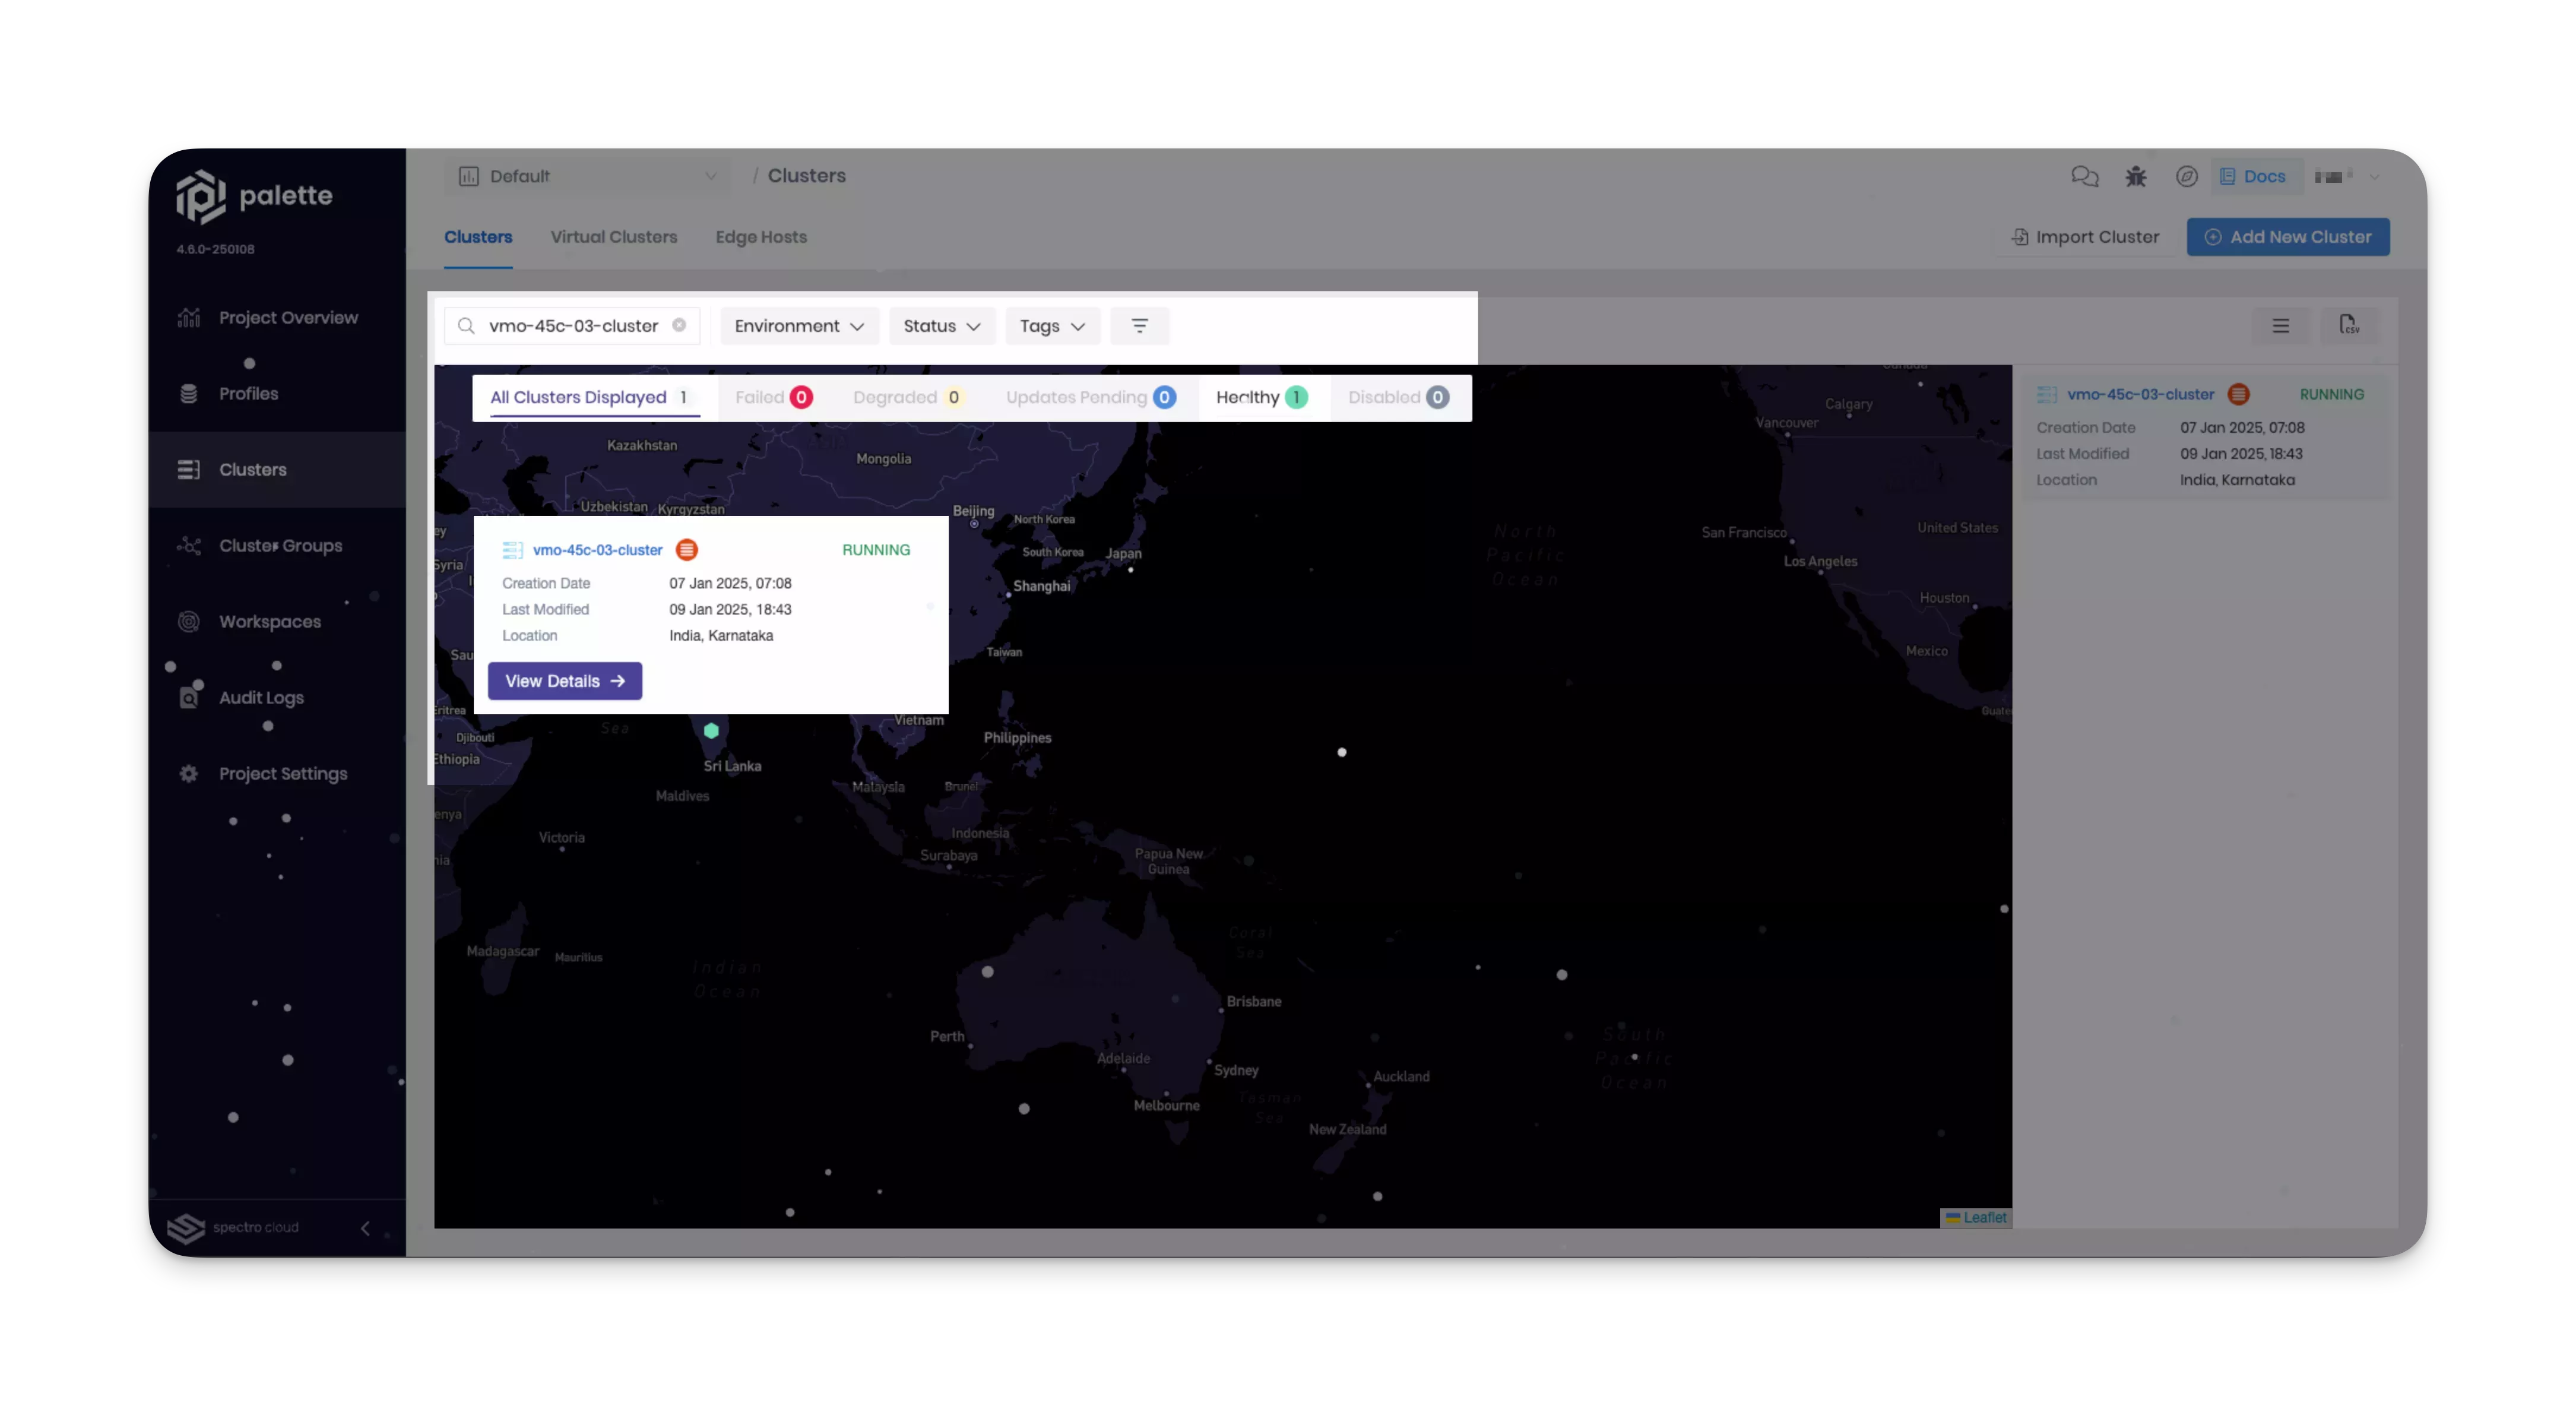Open the Tags filter dropdown
The image size is (2576, 1406).
1051,326
